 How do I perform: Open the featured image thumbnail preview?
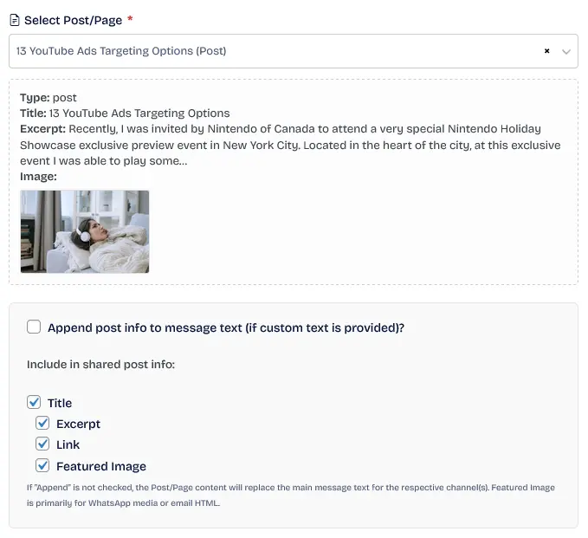[85, 231]
